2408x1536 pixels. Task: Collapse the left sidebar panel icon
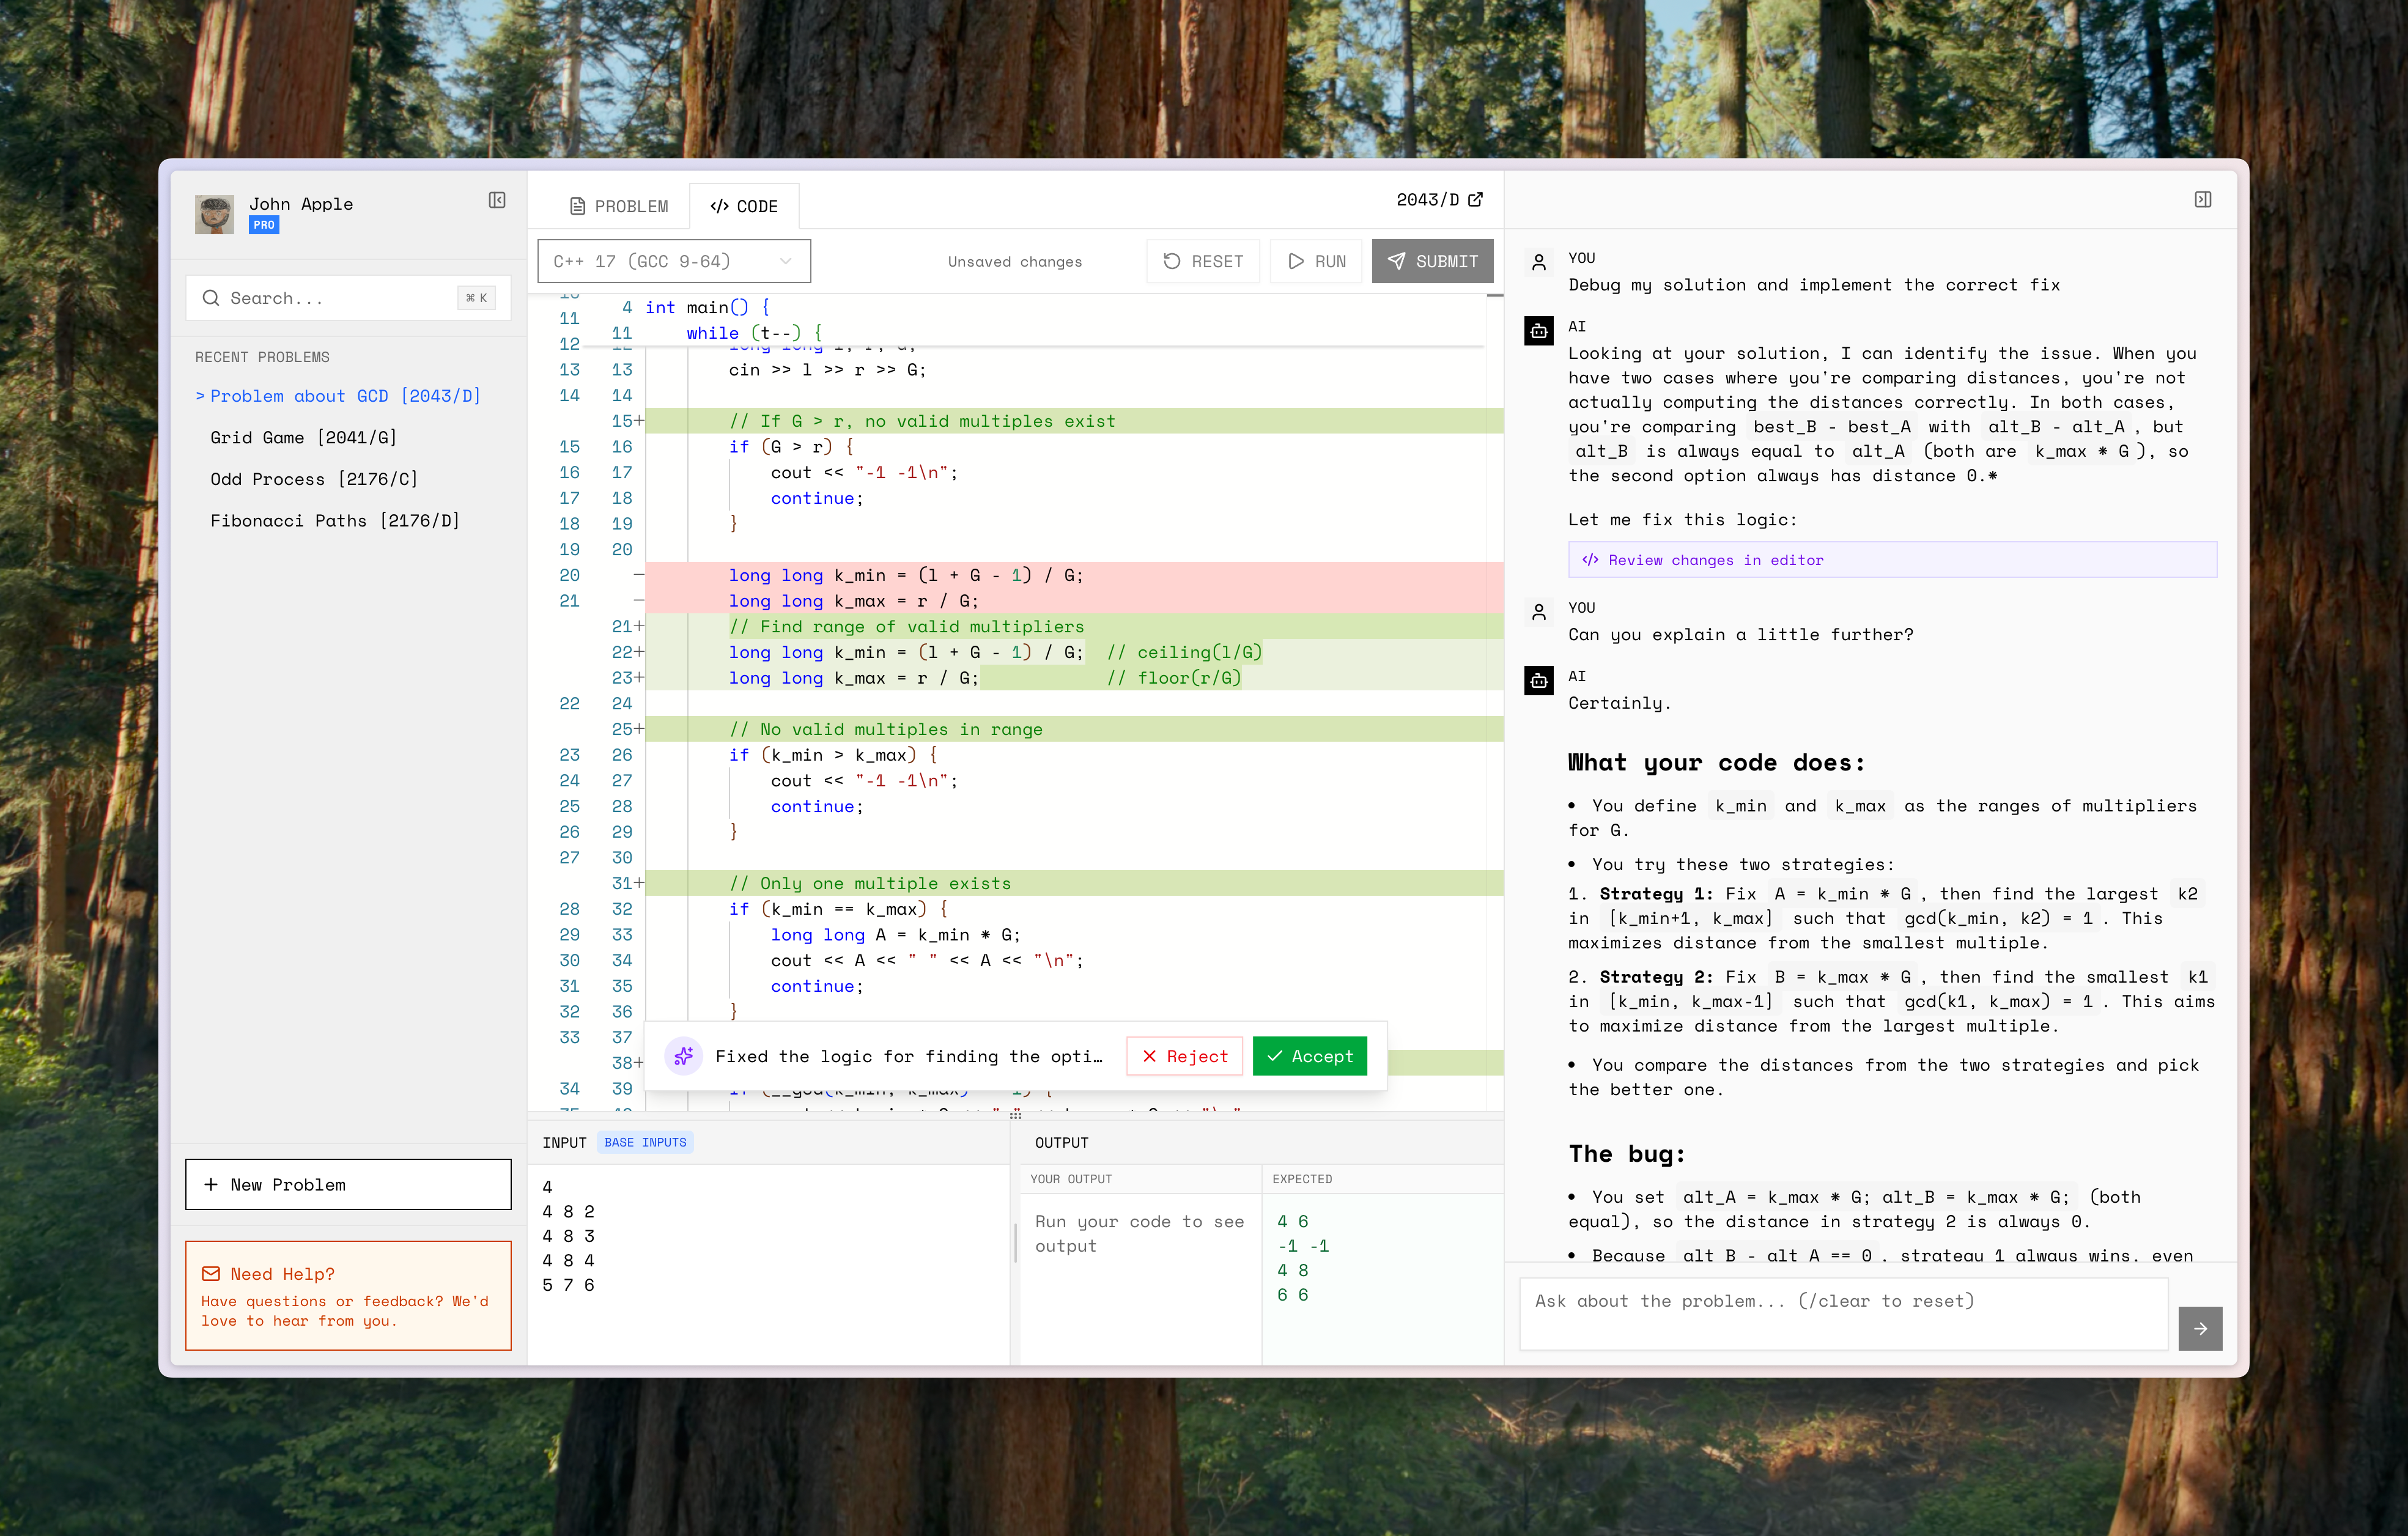pos(497,200)
